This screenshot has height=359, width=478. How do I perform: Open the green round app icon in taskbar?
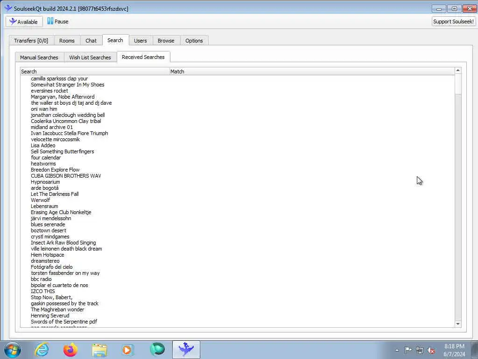(157, 350)
